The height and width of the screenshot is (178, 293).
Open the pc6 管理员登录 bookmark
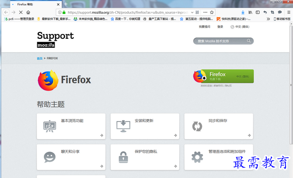coord(19,19)
